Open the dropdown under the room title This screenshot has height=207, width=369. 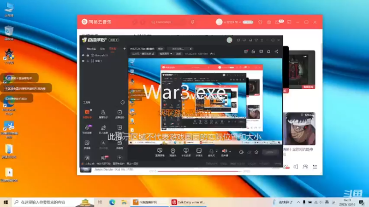(x=166, y=54)
